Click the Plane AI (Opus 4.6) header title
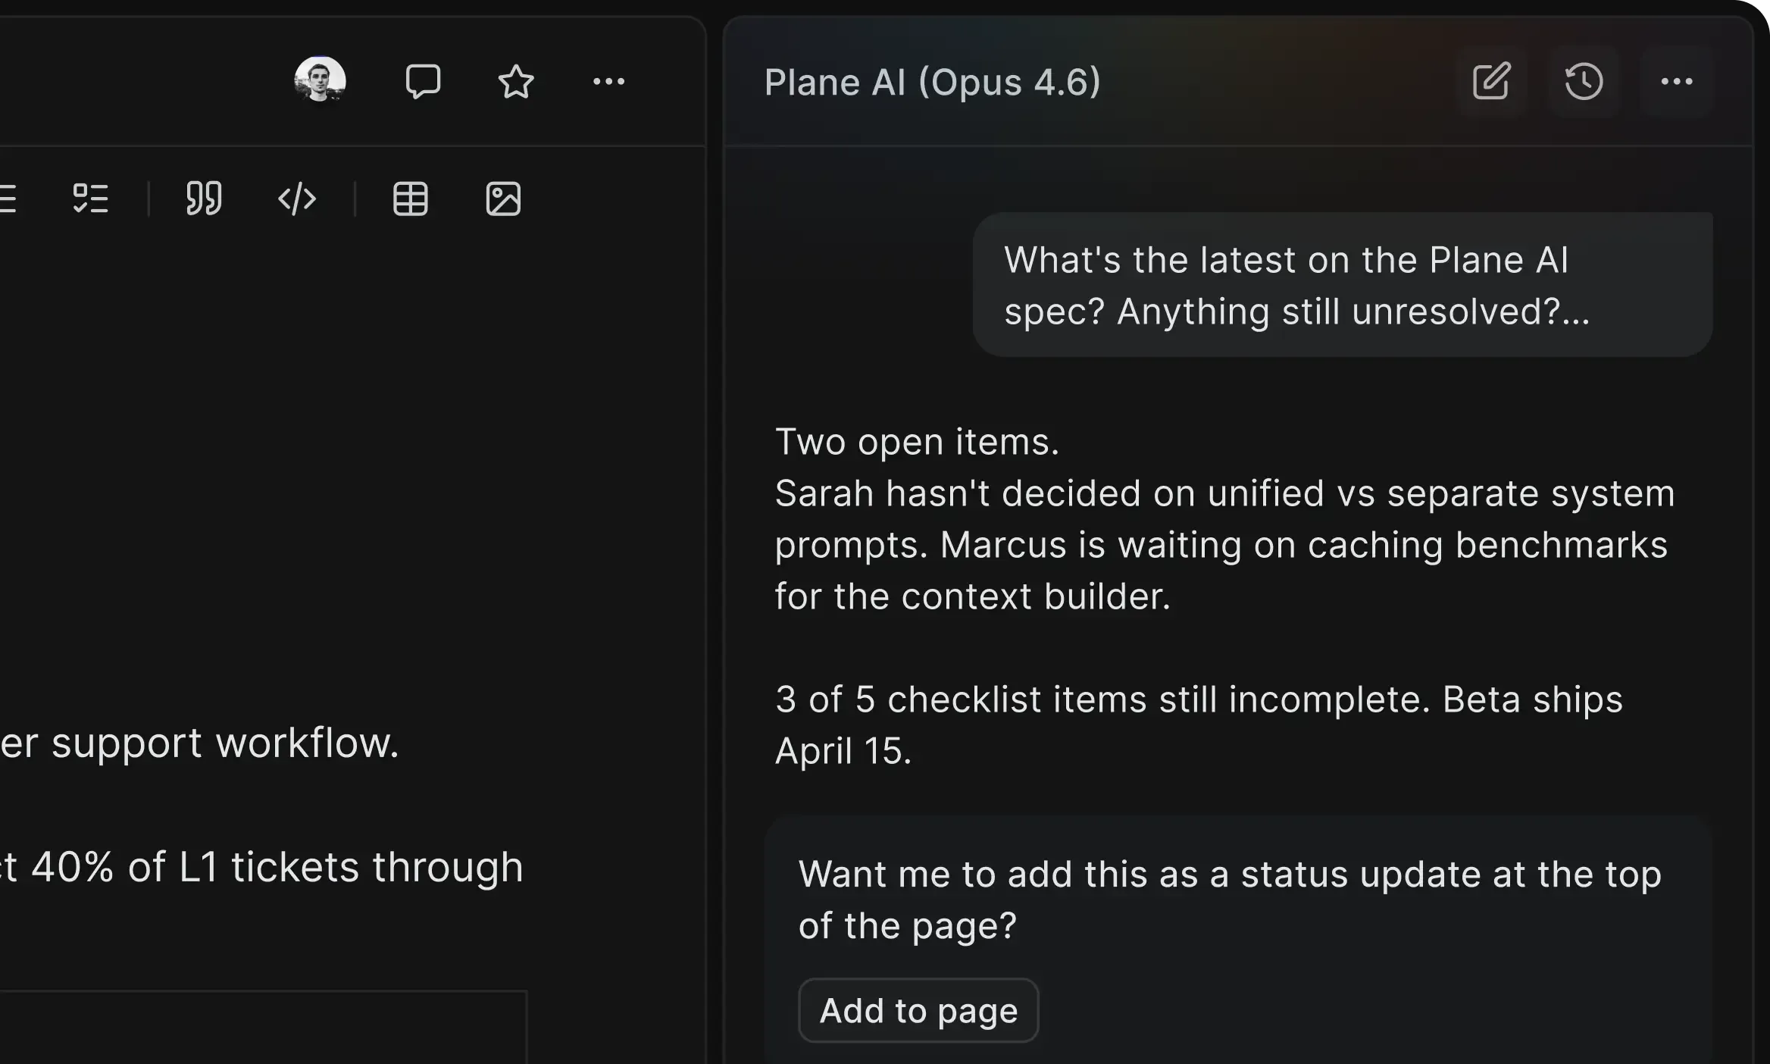1770x1064 pixels. pos(933,82)
